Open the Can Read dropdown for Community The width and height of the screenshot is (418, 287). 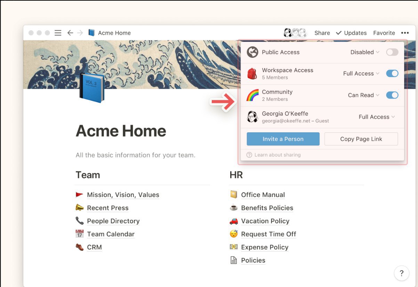pyautogui.click(x=363, y=95)
